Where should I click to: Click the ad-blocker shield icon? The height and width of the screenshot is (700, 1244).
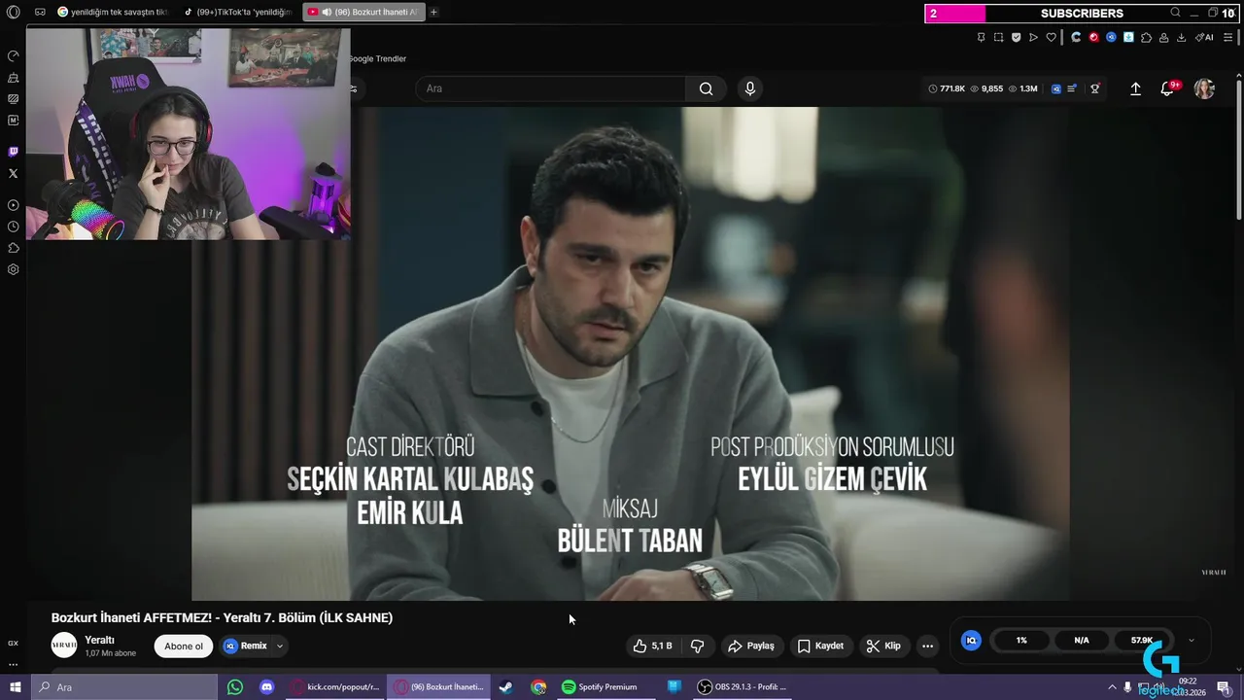tap(1017, 37)
